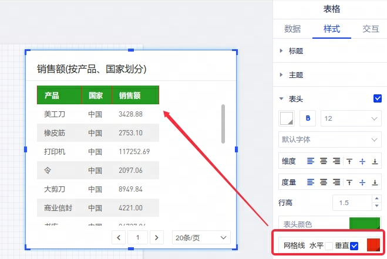
Task: Go to next table page arrow
Action: (x=156, y=237)
